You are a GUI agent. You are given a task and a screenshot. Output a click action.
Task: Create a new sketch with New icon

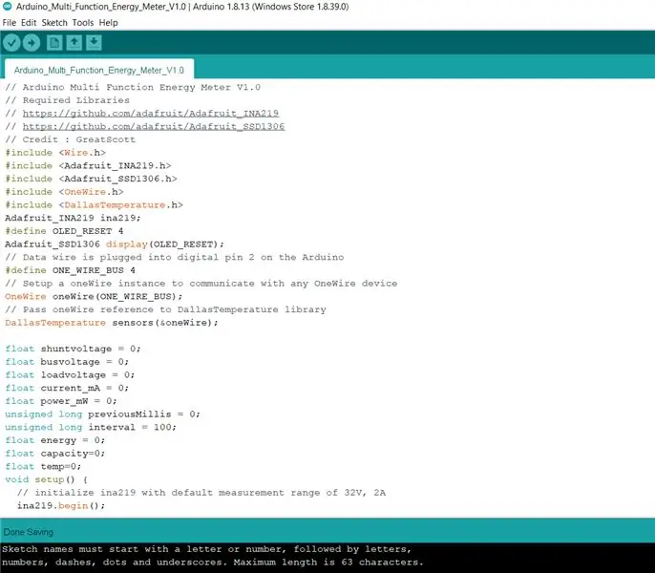click(54, 43)
